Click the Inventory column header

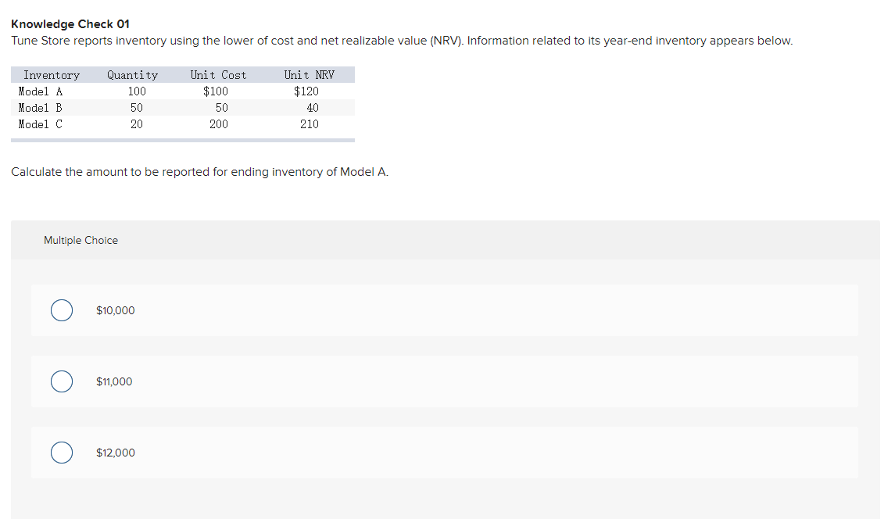(x=51, y=74)
